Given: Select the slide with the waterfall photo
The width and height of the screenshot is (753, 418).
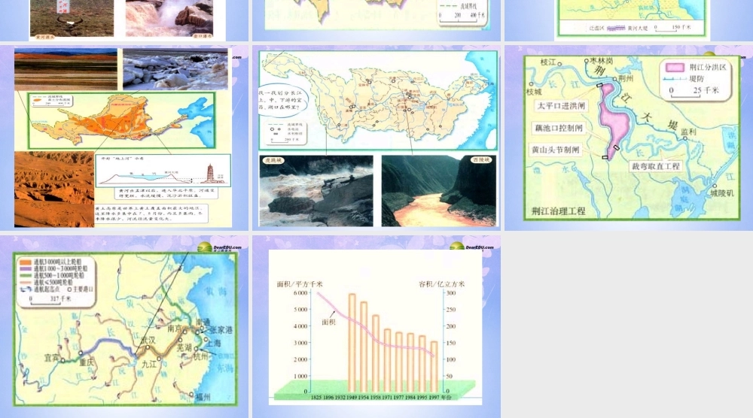Looking at the screenshot, I should click(x=124, y=20).
